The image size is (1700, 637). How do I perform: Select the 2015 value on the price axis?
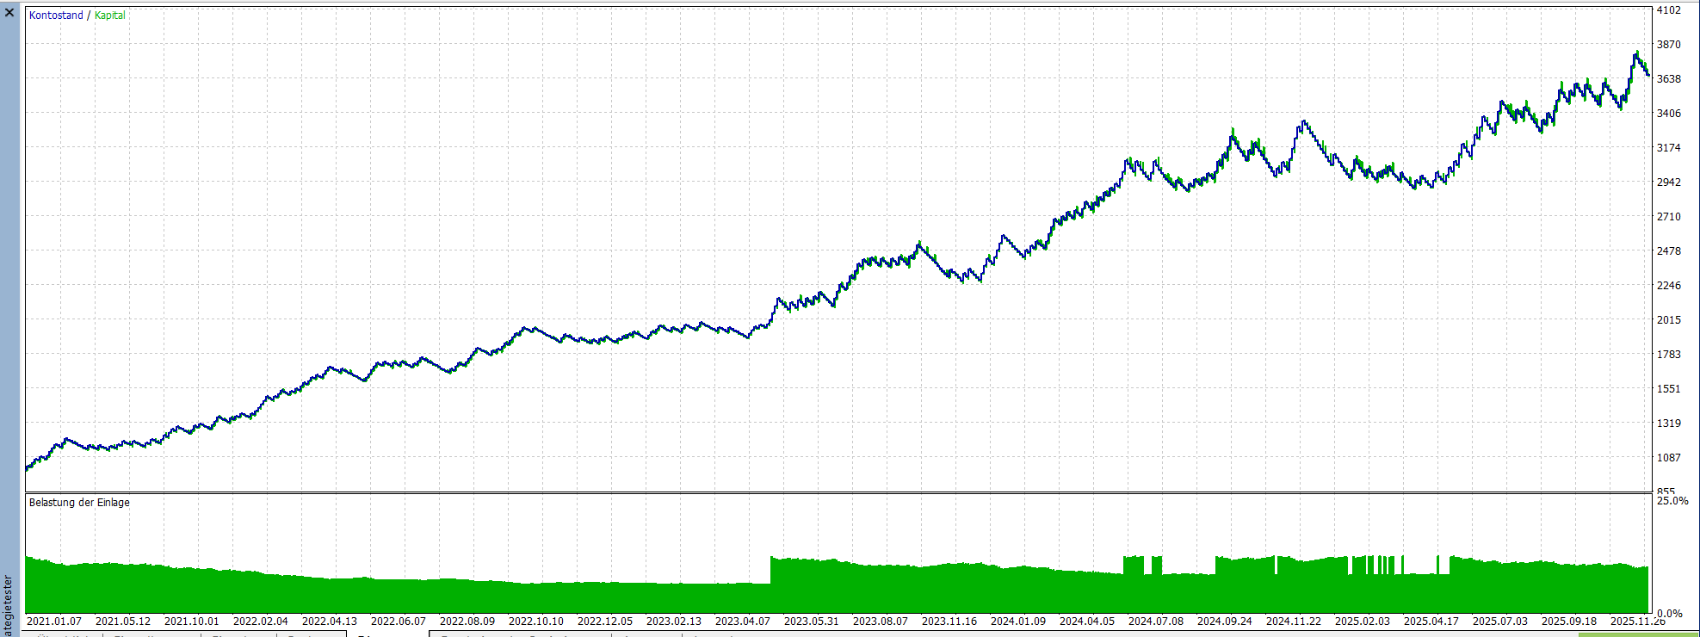1668,320
